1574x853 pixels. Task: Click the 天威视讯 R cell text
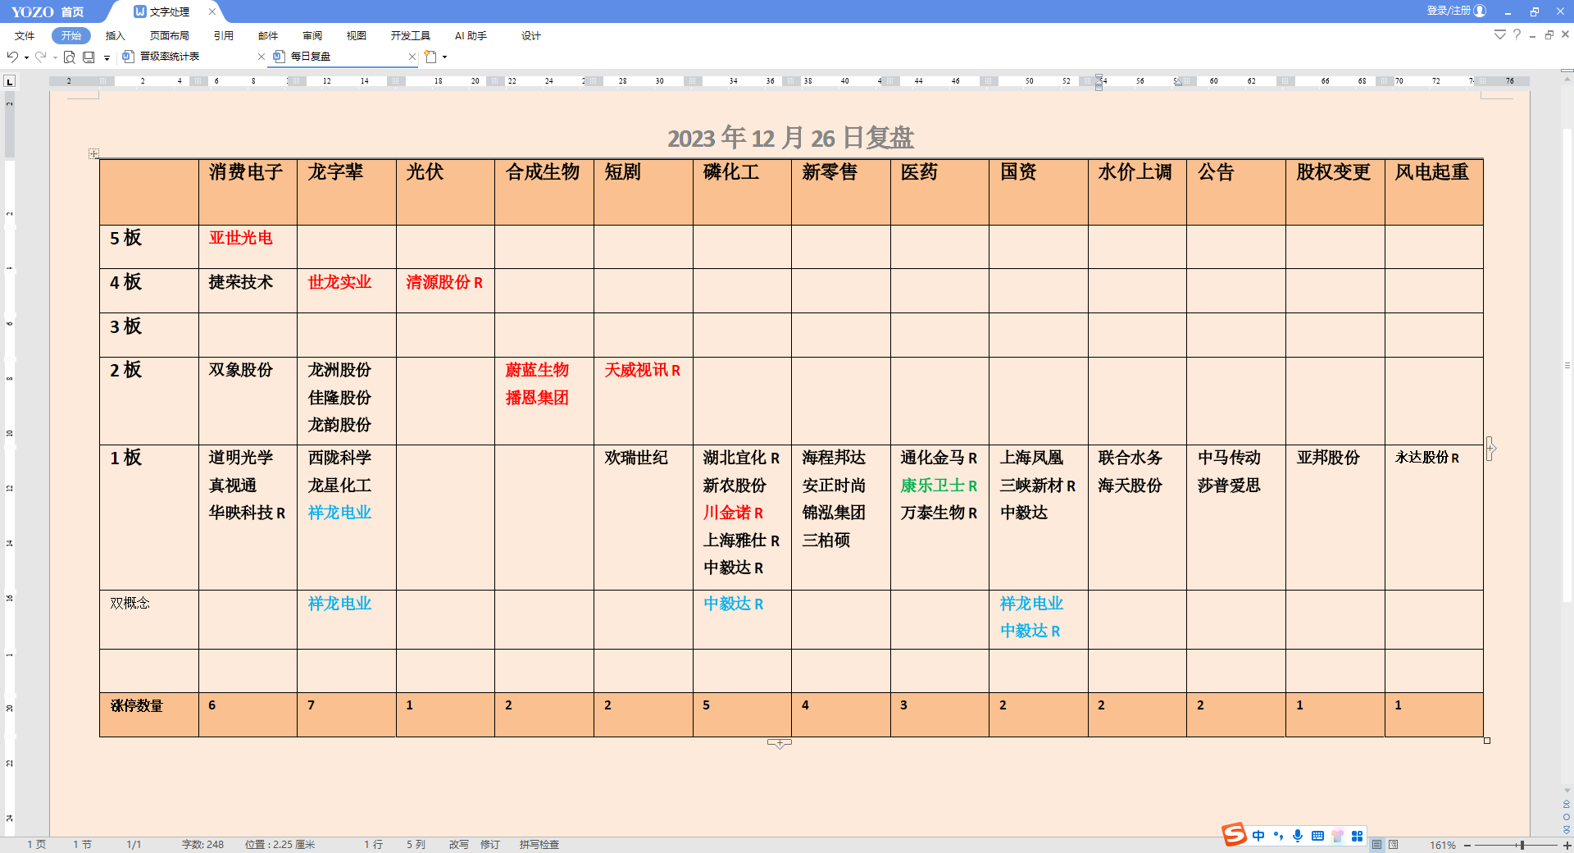pyautogui.click(x=643, y=370)
